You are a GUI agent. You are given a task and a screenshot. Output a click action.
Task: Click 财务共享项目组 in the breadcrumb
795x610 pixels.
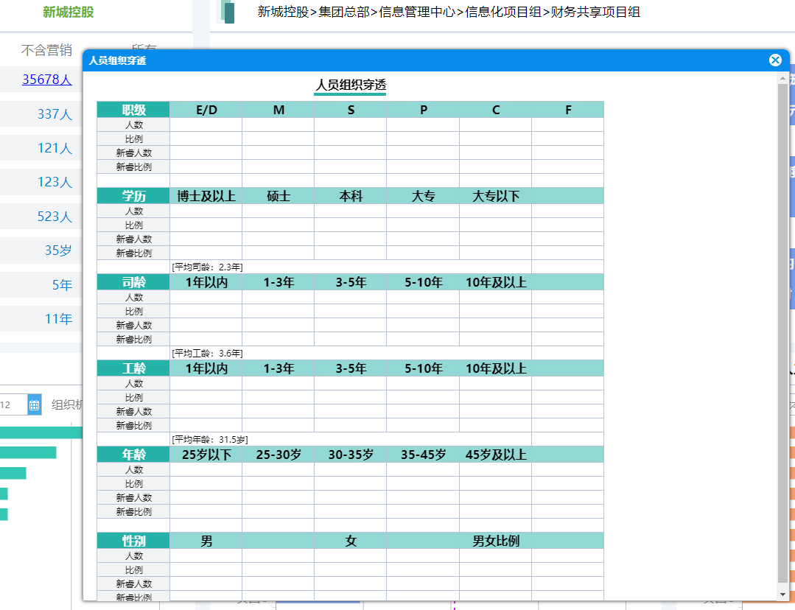[x=595, y=13]
